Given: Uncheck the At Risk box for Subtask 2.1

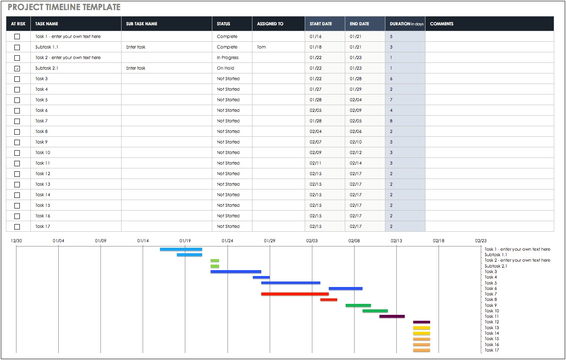Looking at the screenshot, I should click(17, 68).
